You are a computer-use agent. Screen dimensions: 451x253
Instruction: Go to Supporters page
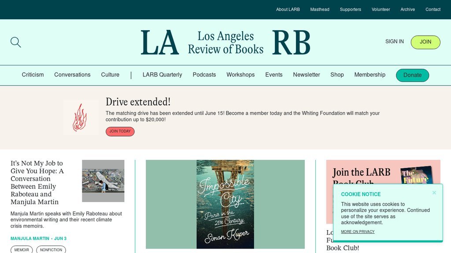point(350,10)
